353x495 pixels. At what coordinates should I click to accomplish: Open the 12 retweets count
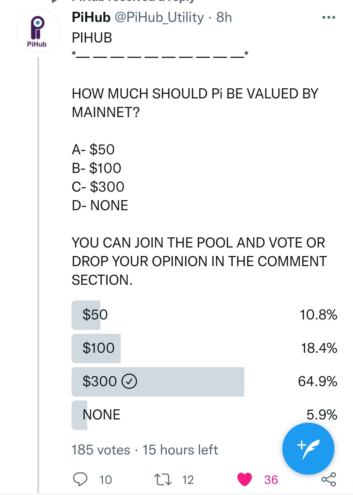[188, 480]
